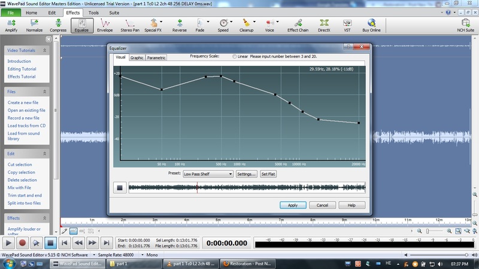This screenshot has width=479, height=269.
Task: Click Apply in the Equalizer dialog
Action: point(293,205)
